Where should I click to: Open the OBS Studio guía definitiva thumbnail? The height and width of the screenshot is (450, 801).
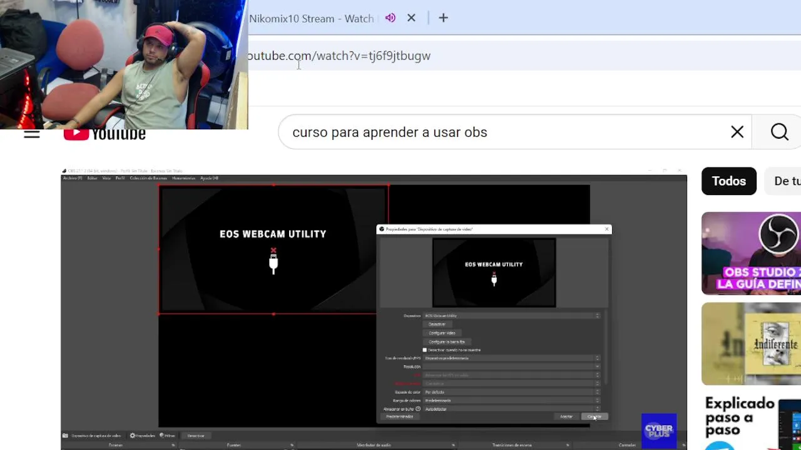tap(751, 253)
